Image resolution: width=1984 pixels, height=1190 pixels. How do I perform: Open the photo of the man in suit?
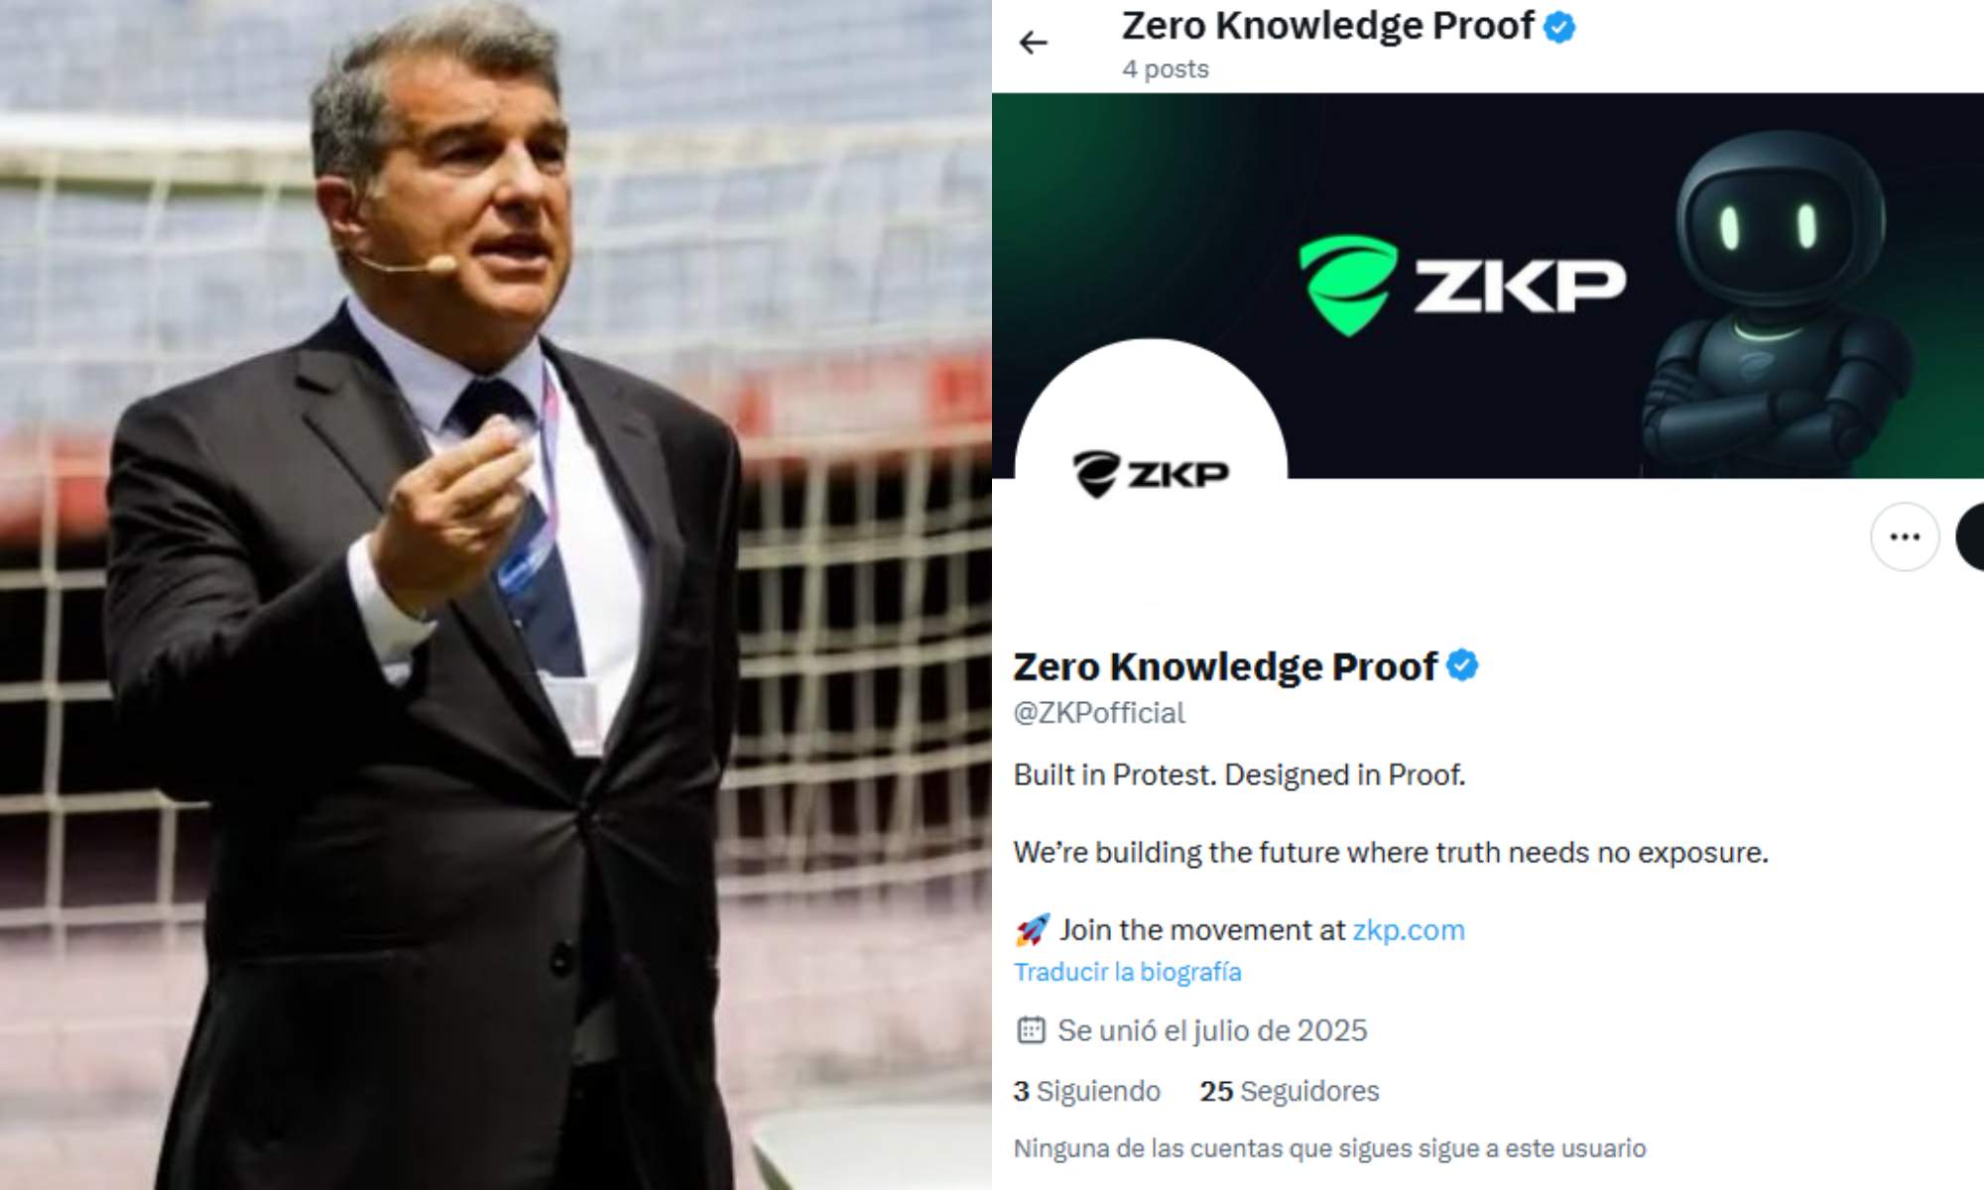pos(496,595)
